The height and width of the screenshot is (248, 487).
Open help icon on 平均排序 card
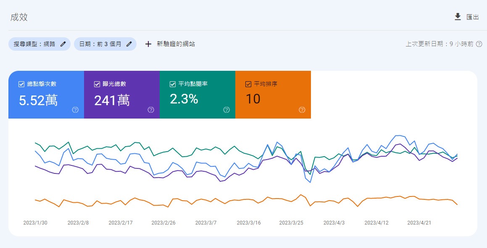[x=302, y=110]
